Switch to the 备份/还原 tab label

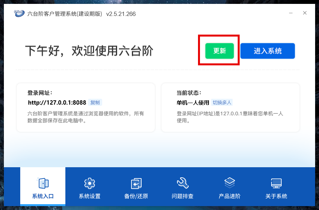tap(136, 196)
